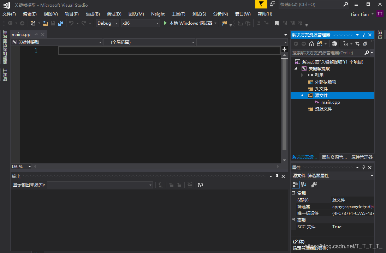Open the 源文件 筛选器属性 object dropdown
The height and width of the screenshot is (253, 386).
tap(372, 176)
